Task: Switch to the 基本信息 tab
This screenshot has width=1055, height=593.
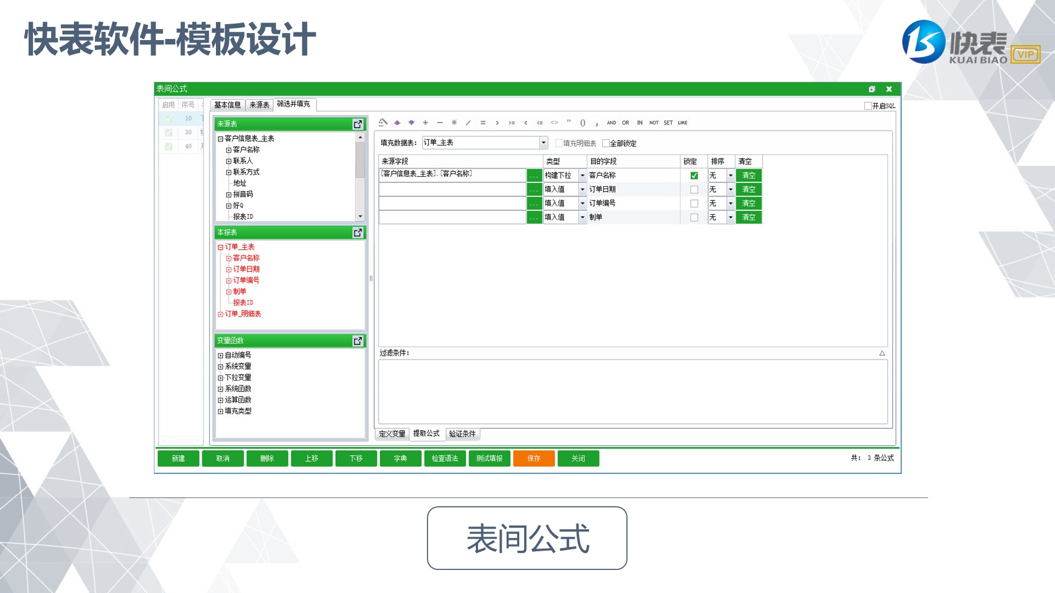Action: pyautogui.click(x=227, y=105)
